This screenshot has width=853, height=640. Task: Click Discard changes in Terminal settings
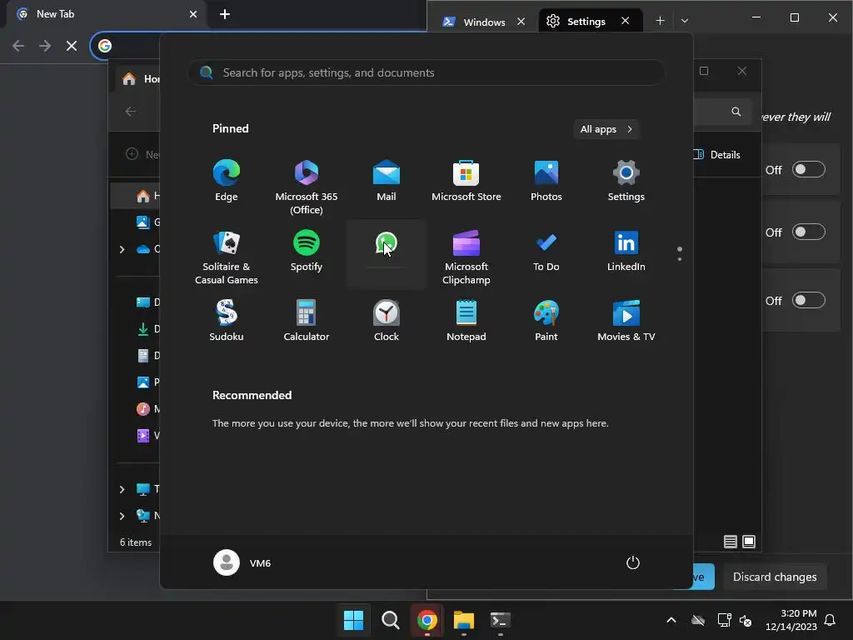tap(775, 577)
